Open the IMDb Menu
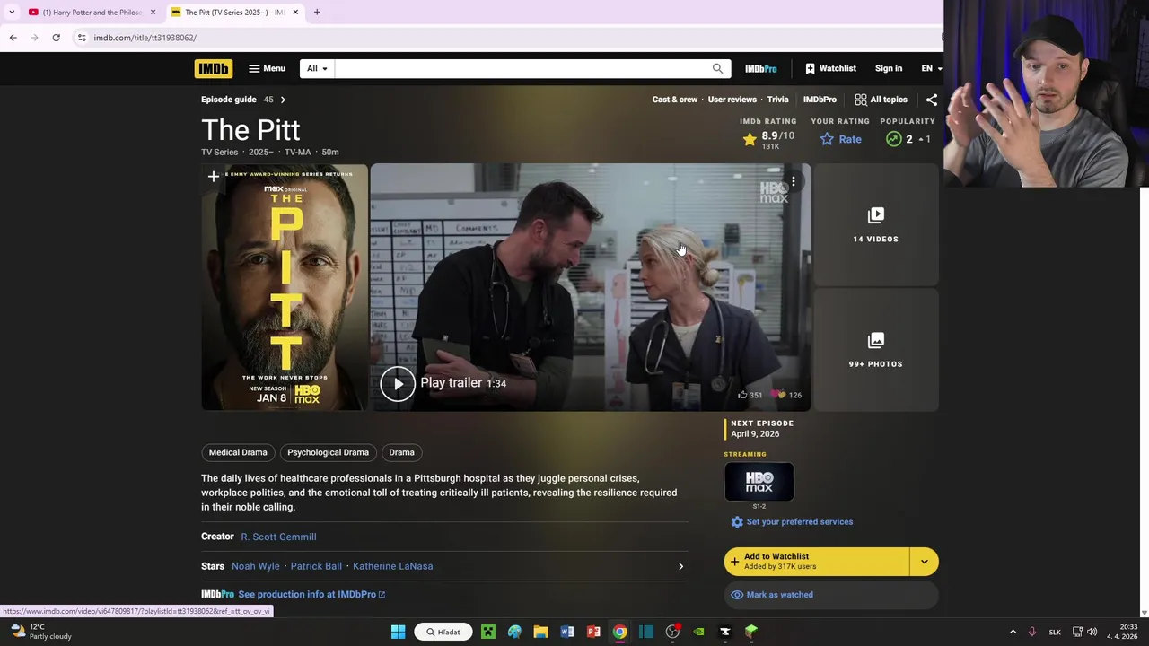 pyautogui.click(x=267, y=68)
